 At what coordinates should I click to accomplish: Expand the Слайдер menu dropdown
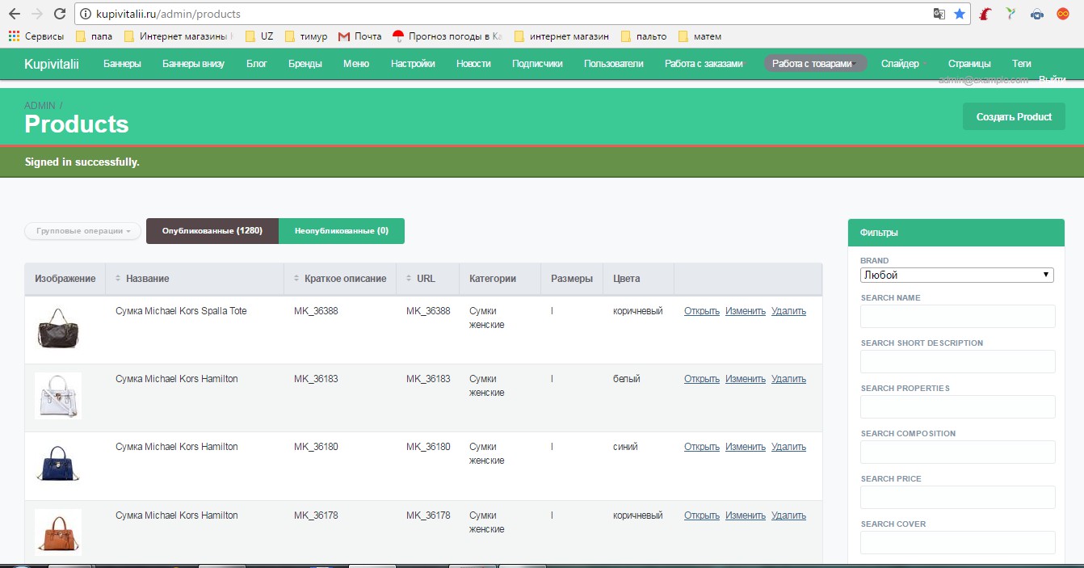[903, 64]
